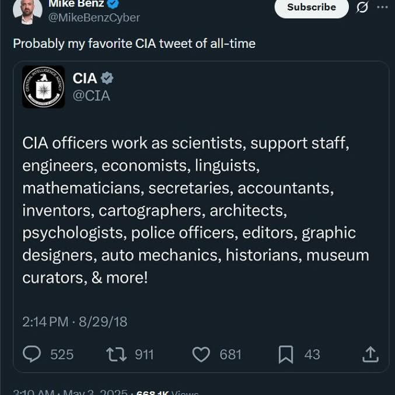
Task: Open the @CIA handle link
Action: click(91, 96)
